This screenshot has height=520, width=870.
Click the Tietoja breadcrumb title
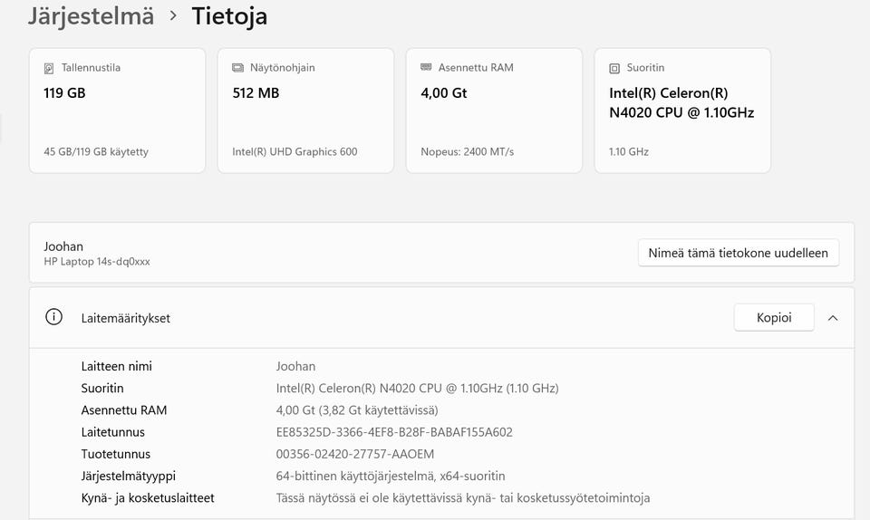tap(229, 16)
